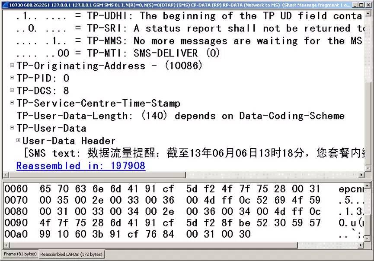Expand the TP-PID tree node

pyautogui.click(x=12, y=78)
